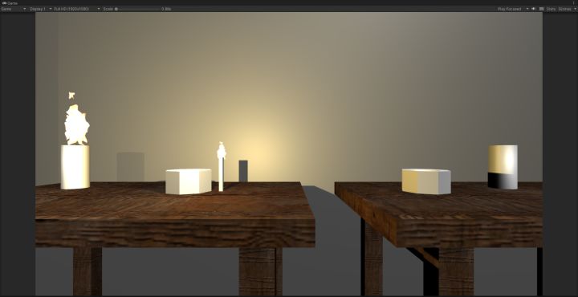Image resolution: width=578 pixels, height=297 pixels.
Task: Open the Game view mode dropdown
Action: coord(14,9)
